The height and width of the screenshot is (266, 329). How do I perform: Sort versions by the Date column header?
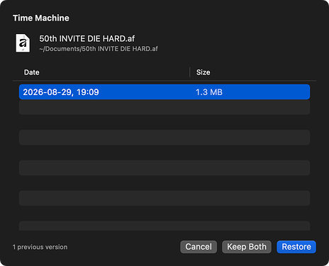(x=32, y=72)
